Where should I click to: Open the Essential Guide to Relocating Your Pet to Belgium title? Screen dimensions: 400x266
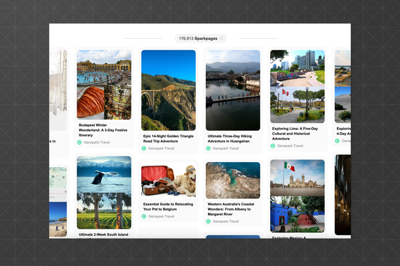[x=168, y=207]
